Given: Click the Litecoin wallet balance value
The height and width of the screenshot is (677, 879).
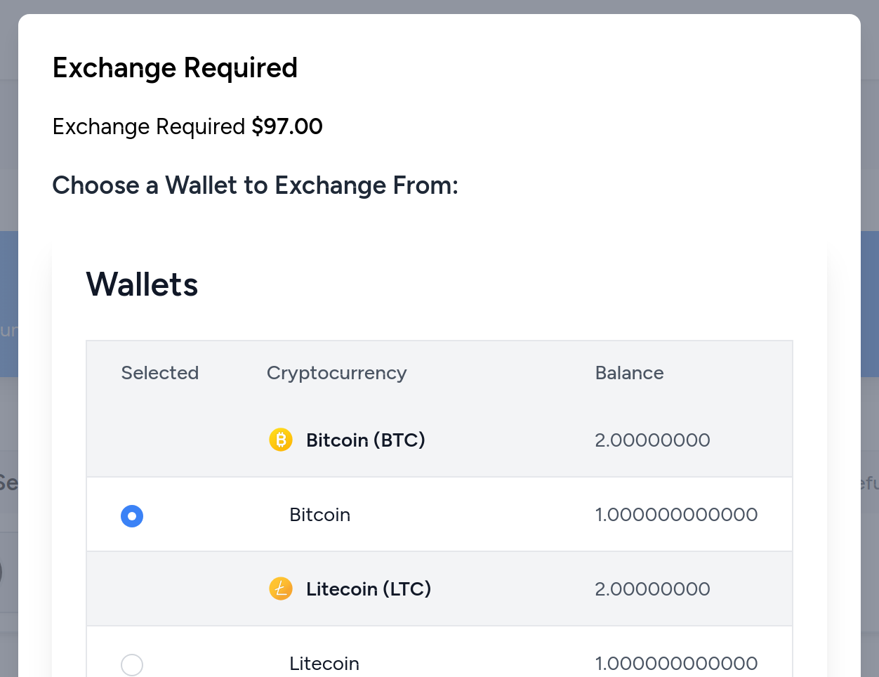Looking at the screenshot, I should coord(676,664).
